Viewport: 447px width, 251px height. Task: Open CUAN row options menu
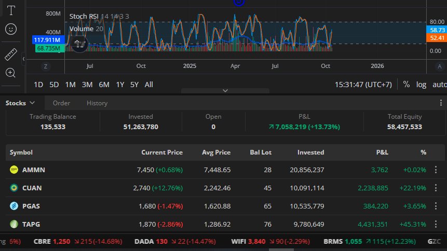(x=436, y=188)
